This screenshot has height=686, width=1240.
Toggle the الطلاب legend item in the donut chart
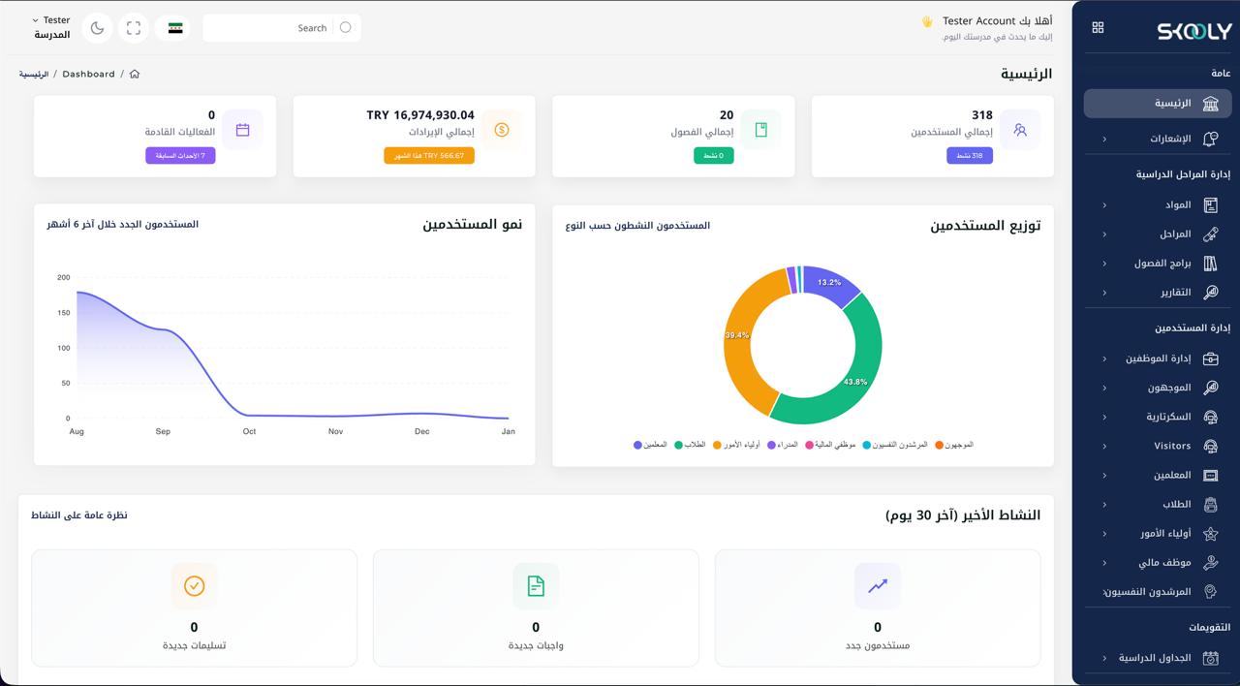coord(689,445)
